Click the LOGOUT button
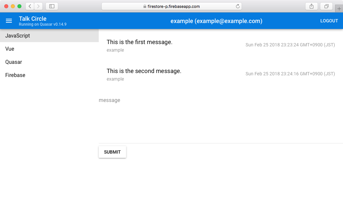This screenshot has height=222, width=343. [329, 21]
